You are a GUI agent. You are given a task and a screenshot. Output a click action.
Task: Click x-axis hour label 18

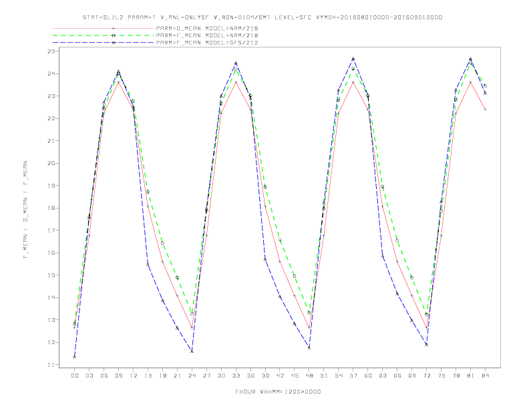162,376
